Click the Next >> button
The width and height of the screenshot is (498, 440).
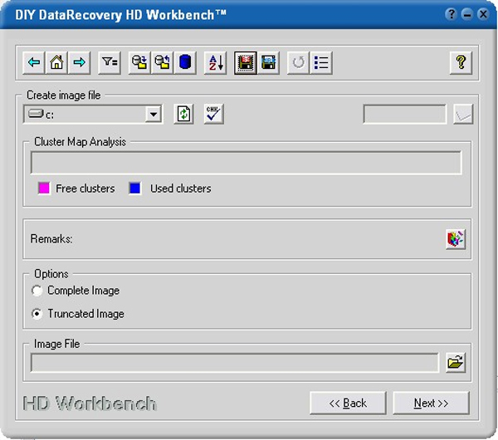(x=431, y=403)
